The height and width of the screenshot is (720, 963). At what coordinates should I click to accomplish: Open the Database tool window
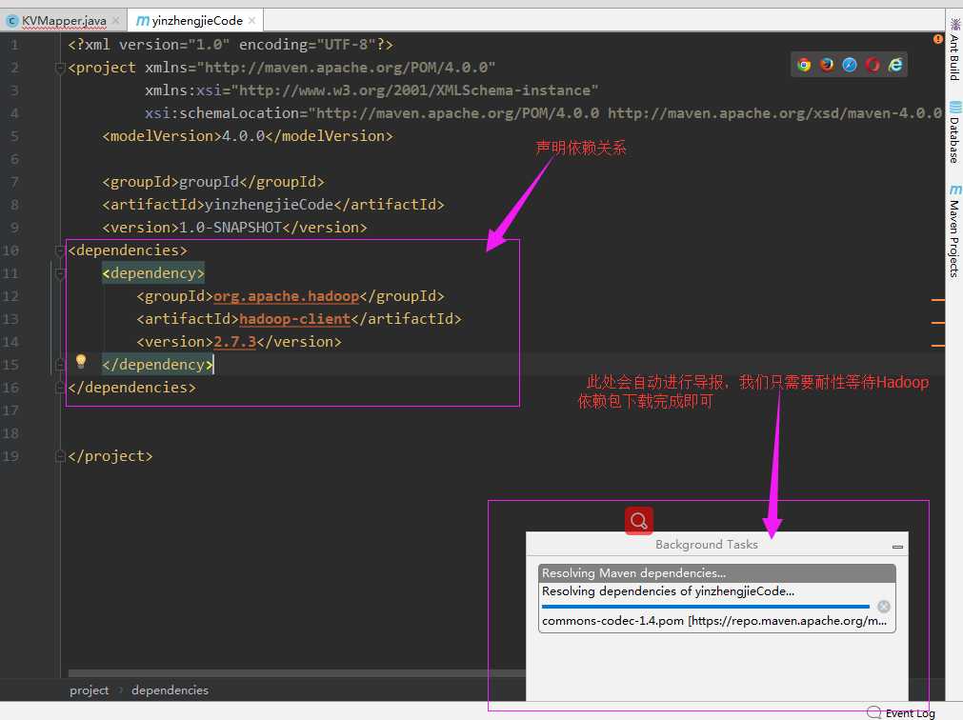pos(953,132)
